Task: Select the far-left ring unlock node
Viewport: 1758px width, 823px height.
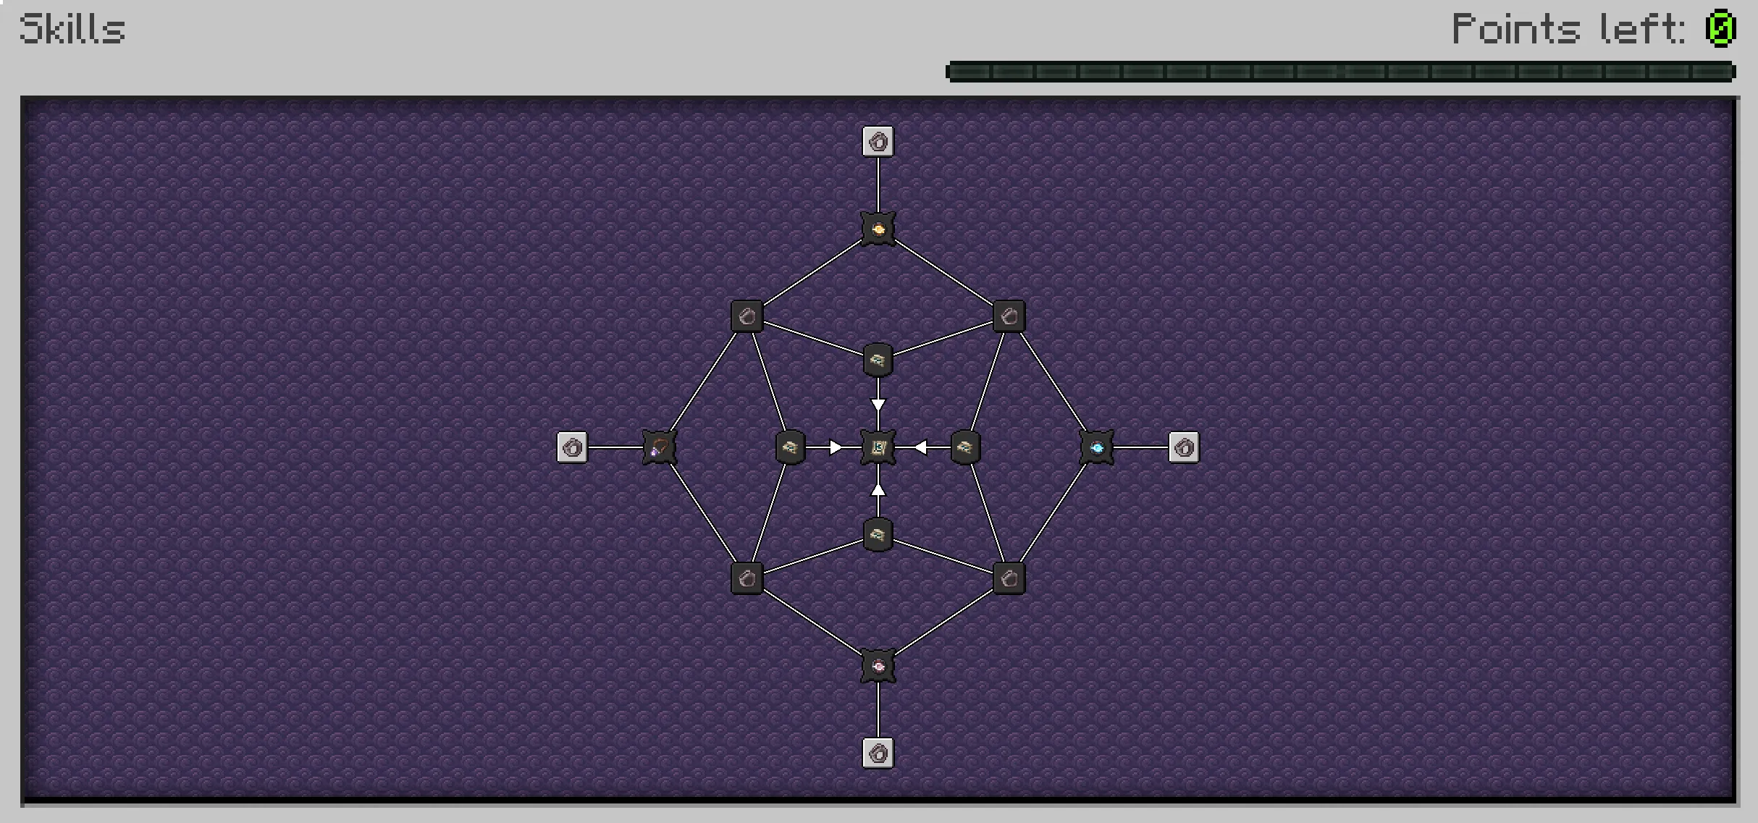Action: (572, 447)
